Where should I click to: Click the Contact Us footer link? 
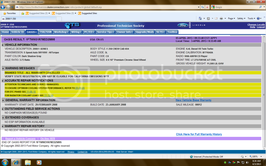[x=82, y=152]
